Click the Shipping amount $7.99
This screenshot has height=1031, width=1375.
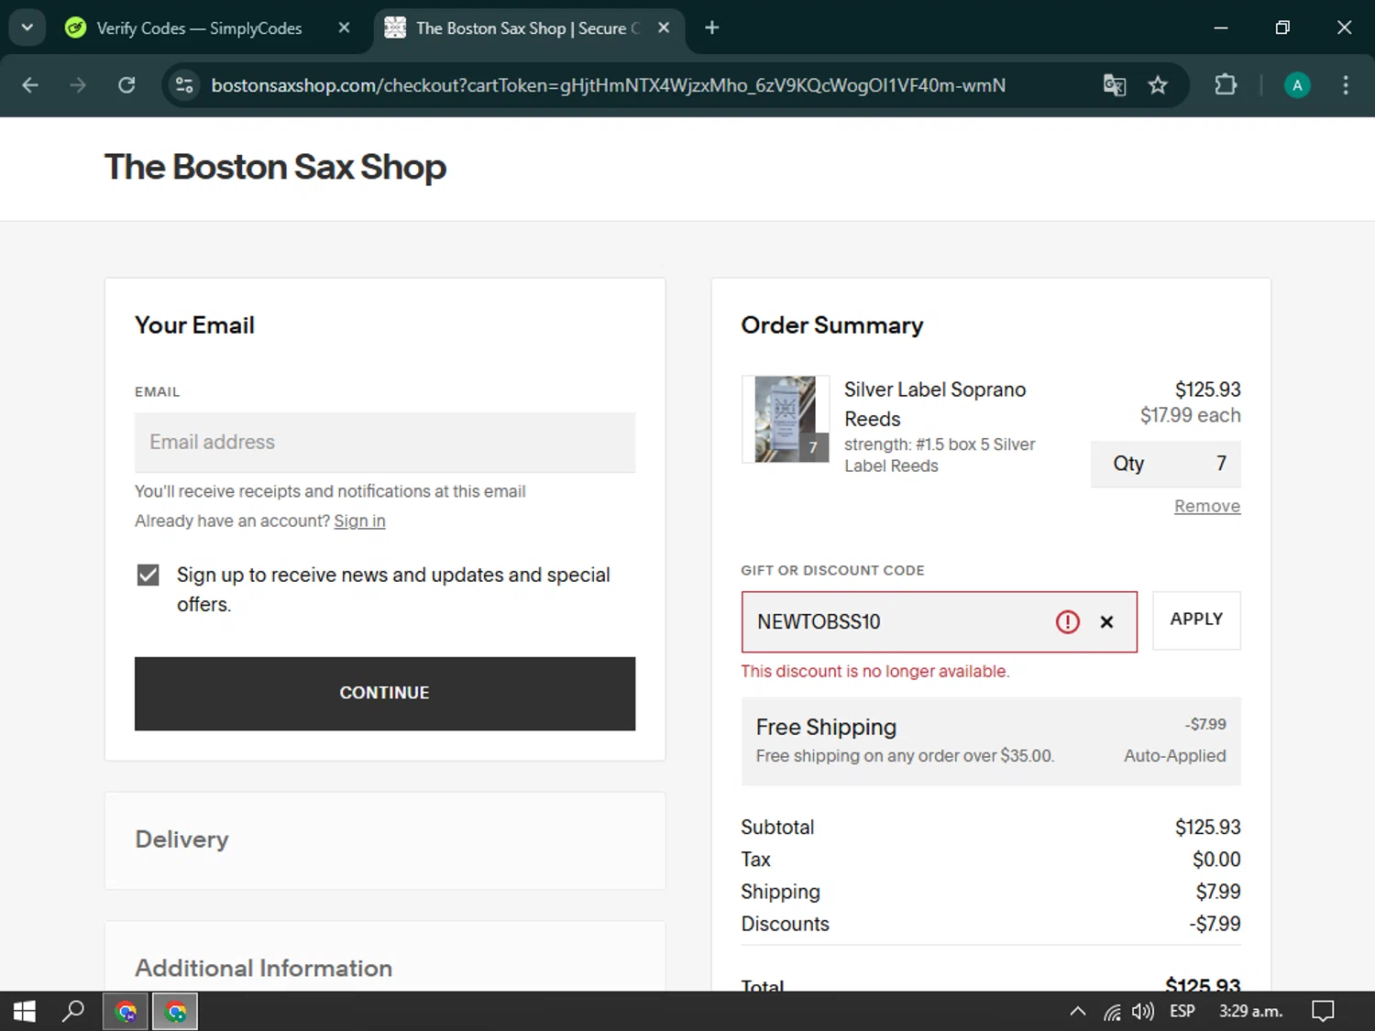[1218, 891]
